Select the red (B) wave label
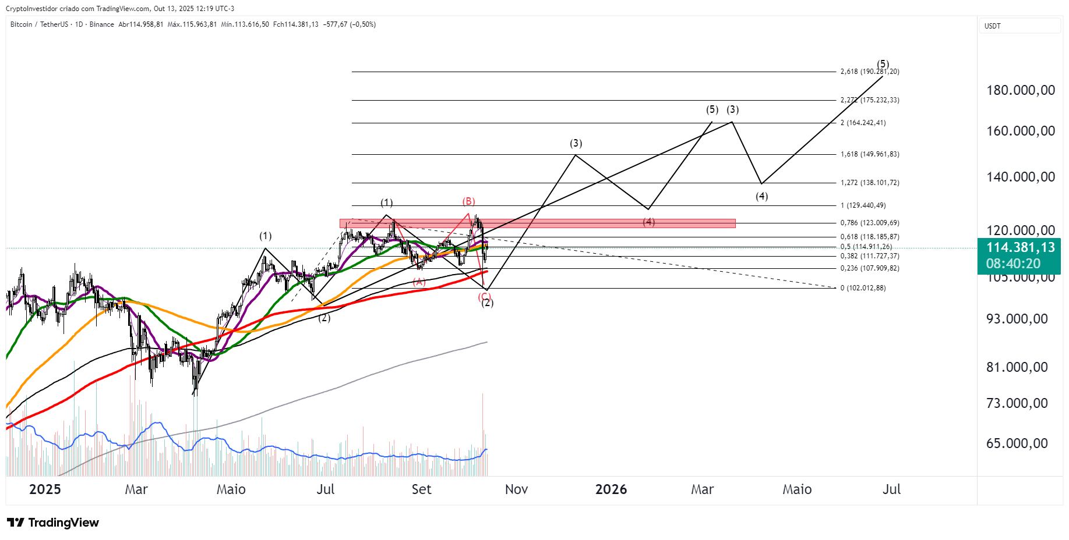The image size is (1069, 540). 469,201
